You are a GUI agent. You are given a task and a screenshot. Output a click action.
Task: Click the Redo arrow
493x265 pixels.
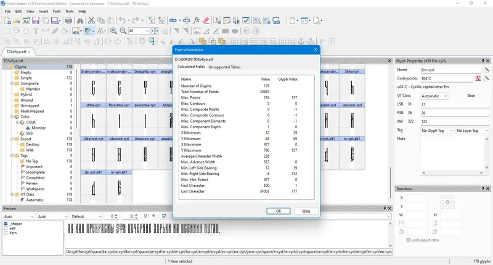[135, 21]
